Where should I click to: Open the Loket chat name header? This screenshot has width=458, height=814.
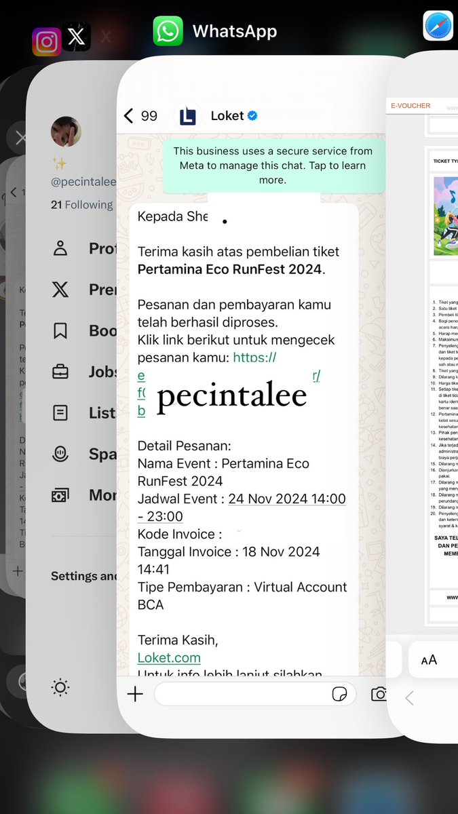tap(227, 116)
